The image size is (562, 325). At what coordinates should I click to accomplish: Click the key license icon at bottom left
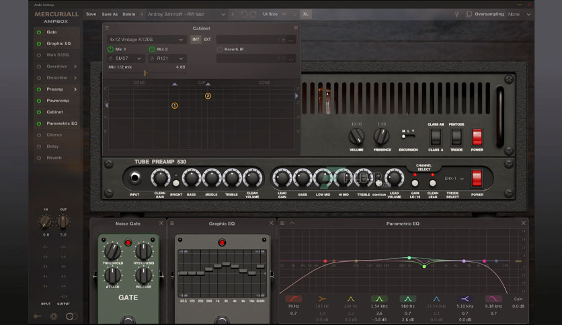37,316
